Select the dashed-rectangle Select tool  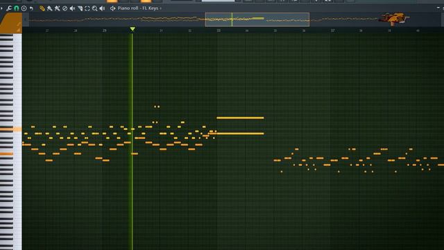pos(87,8)
